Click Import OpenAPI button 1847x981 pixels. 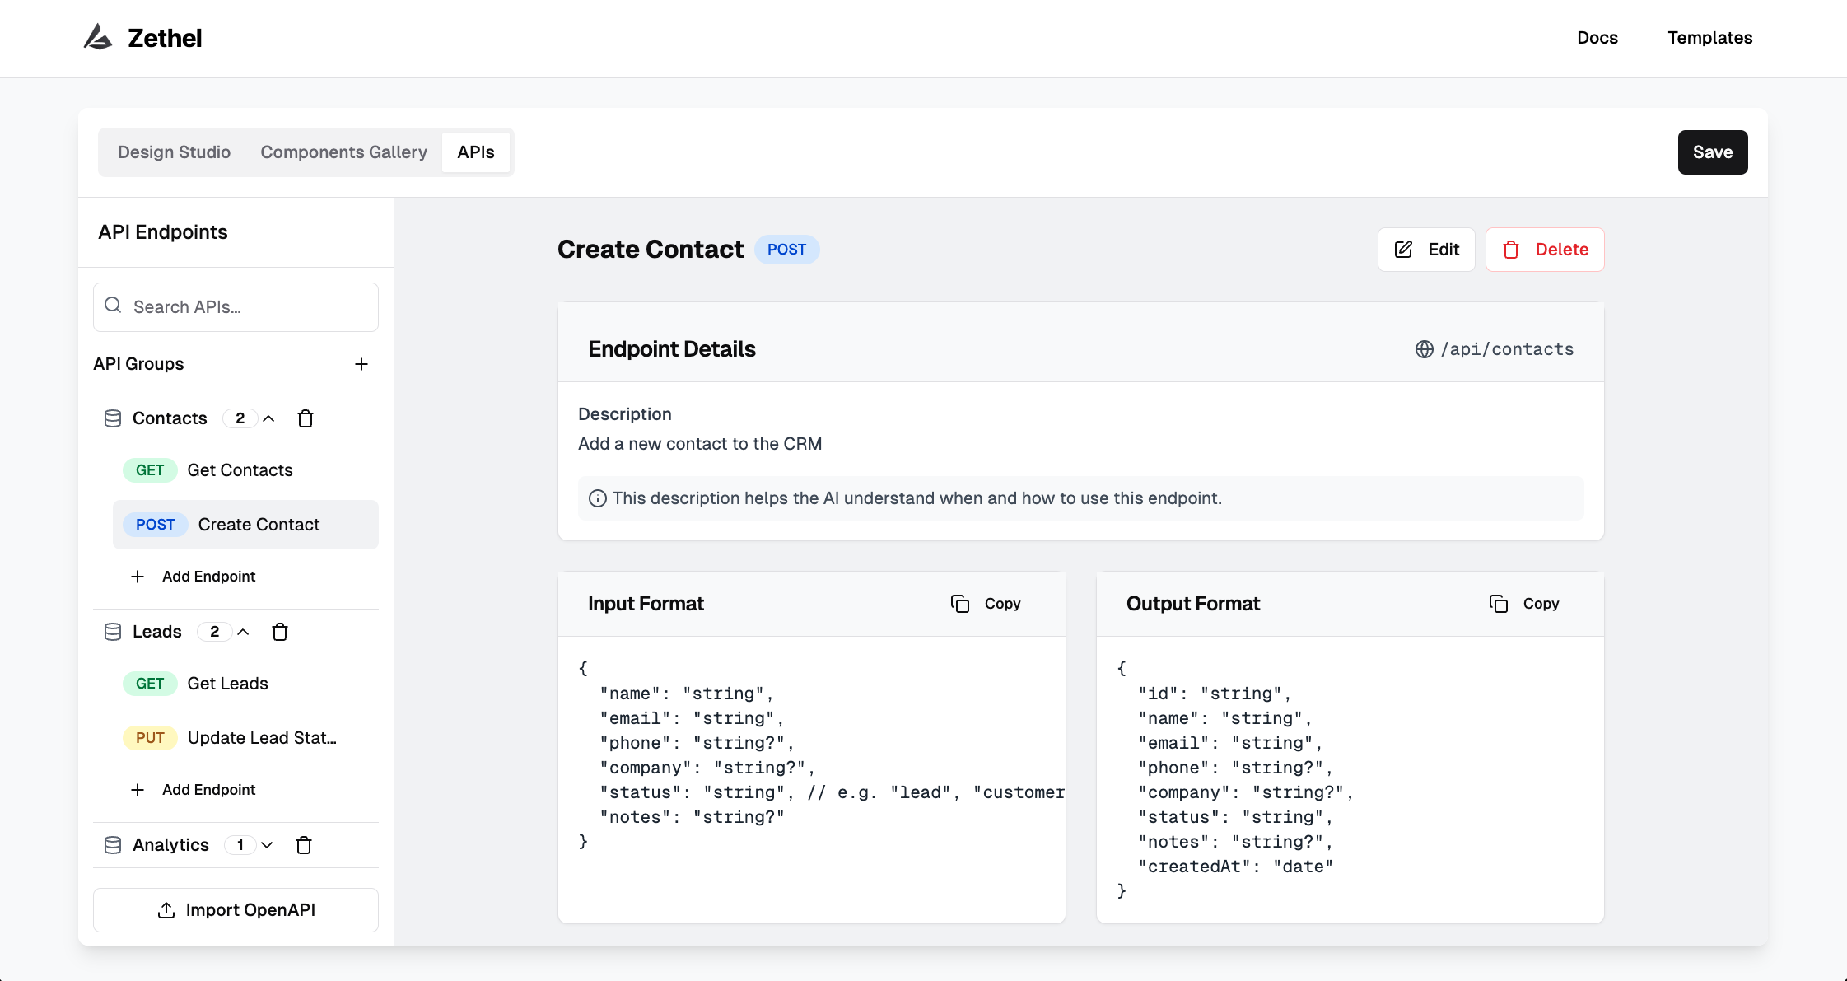pyautogui.click(x=236, y=910)
